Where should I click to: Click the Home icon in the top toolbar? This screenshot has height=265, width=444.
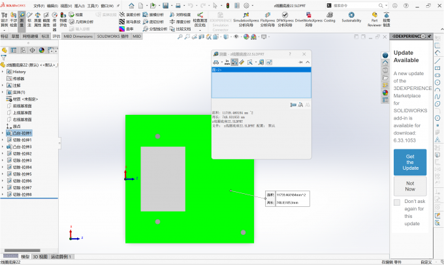(131, 5)
